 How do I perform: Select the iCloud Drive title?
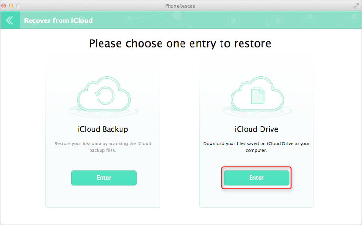[256, 129]
